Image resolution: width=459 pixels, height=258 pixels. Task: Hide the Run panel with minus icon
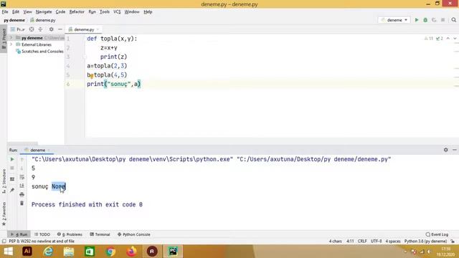(x=455, y=150)
